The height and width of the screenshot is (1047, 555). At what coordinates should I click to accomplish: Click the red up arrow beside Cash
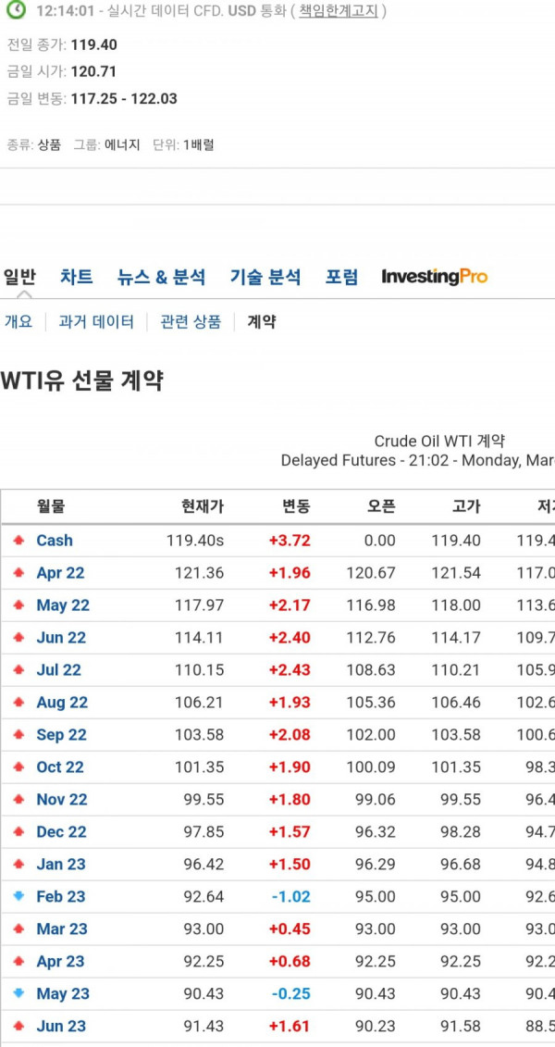[18, 540]
